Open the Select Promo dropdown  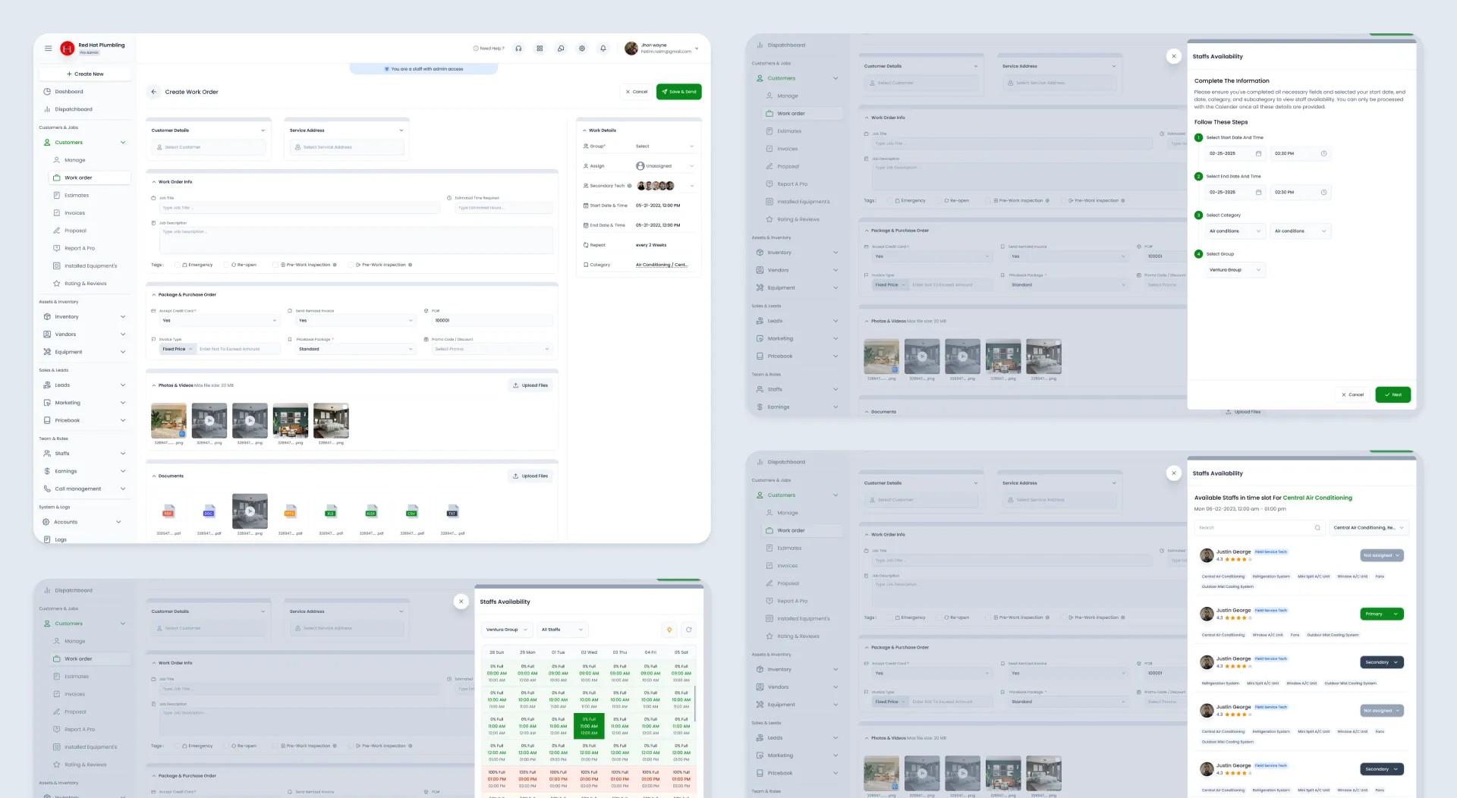492,350
